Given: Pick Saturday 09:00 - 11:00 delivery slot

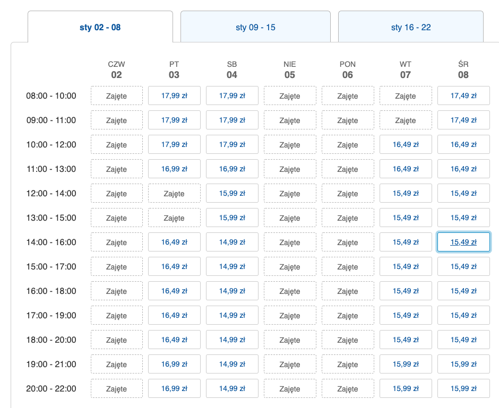Looking at the screenshot, I should [x=232, y=120].
